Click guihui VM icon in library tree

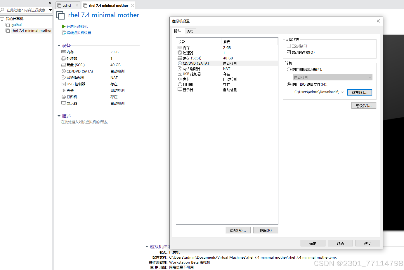tap(8, 25)
